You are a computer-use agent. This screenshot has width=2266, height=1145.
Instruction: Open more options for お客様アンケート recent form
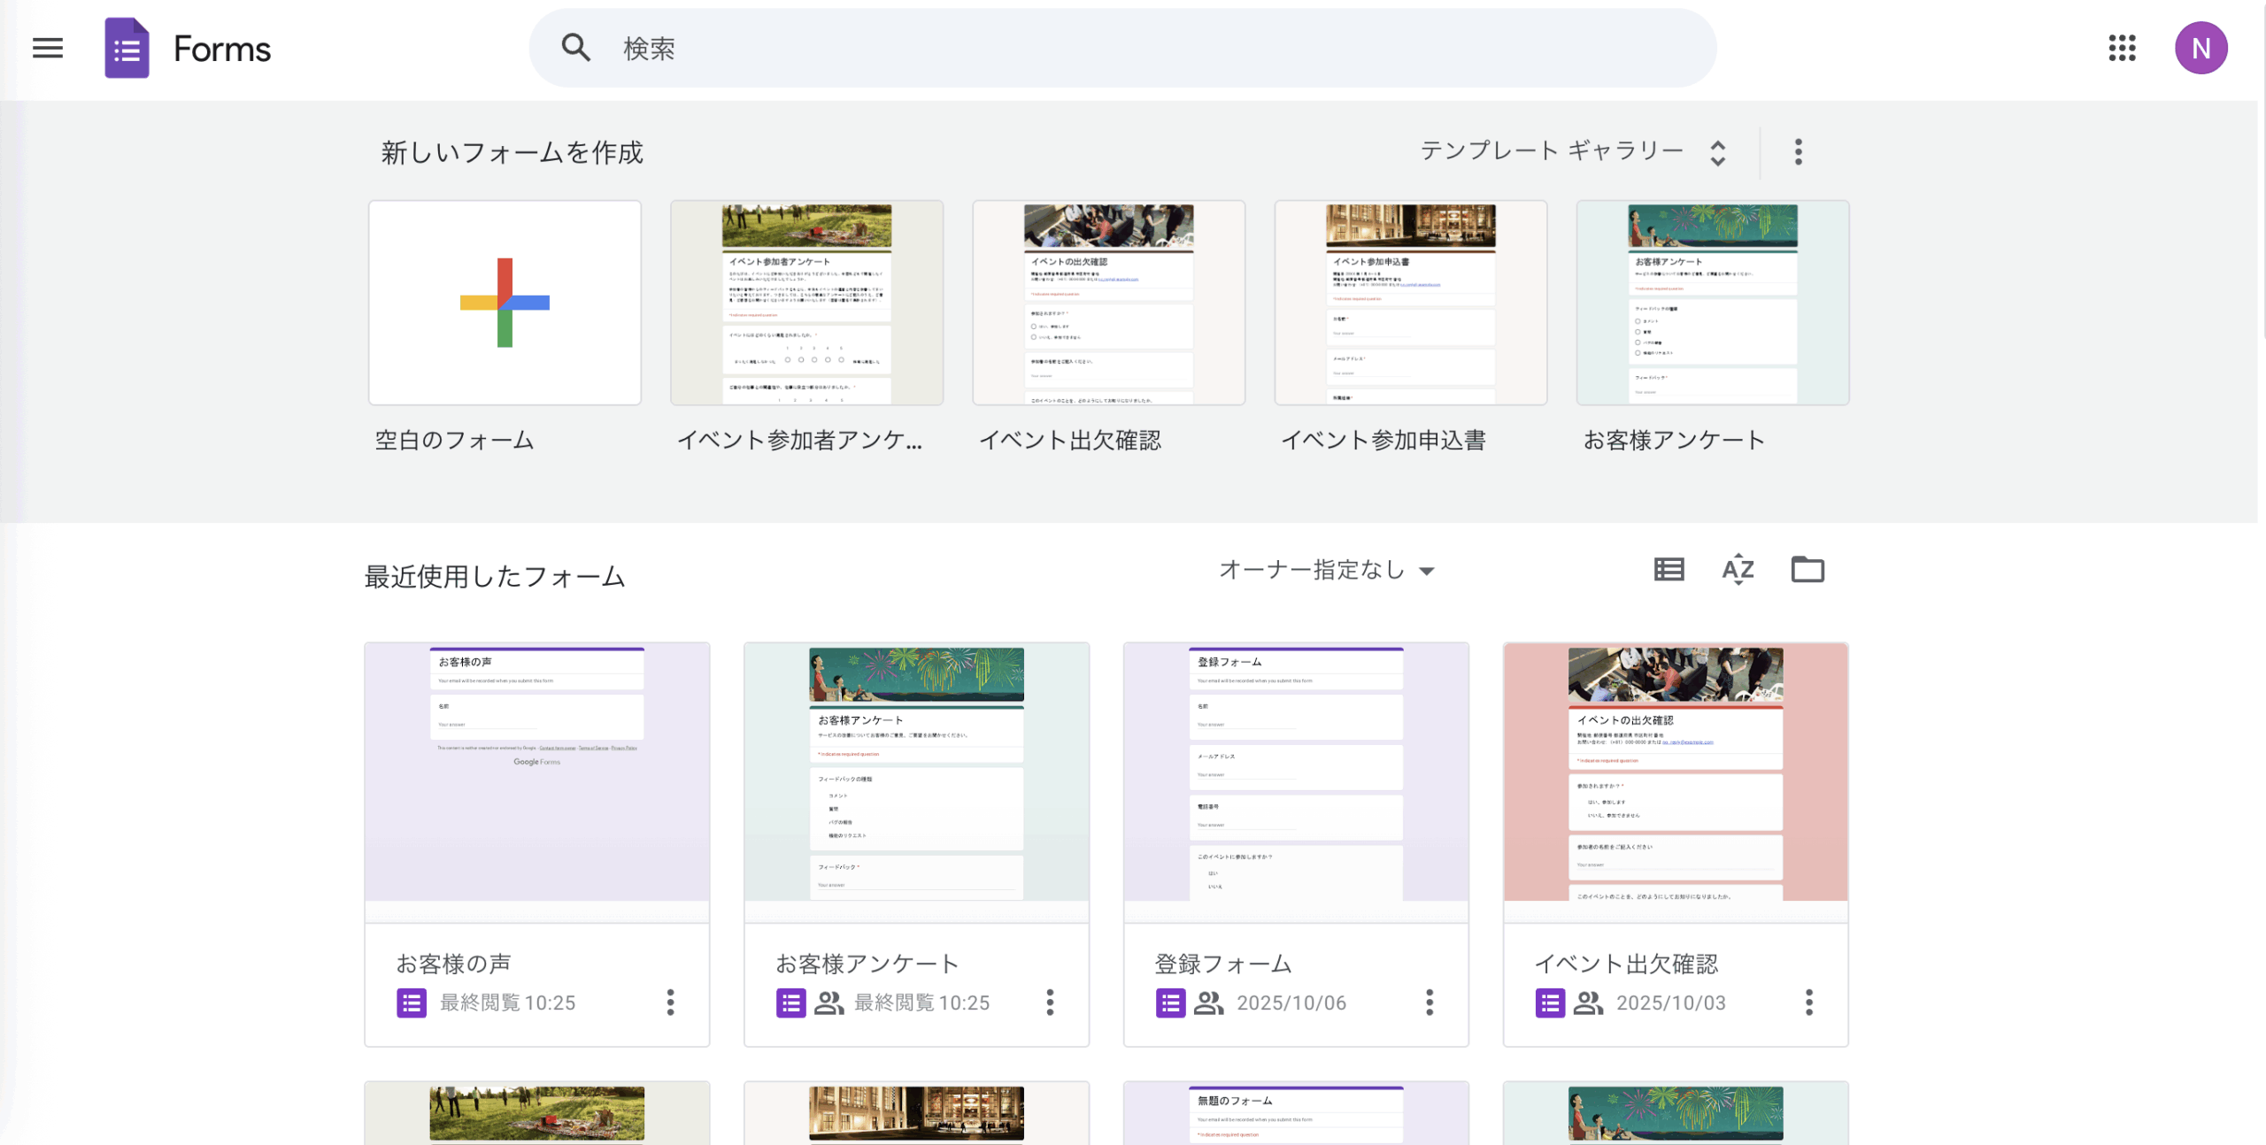tap(1050, 1002)
